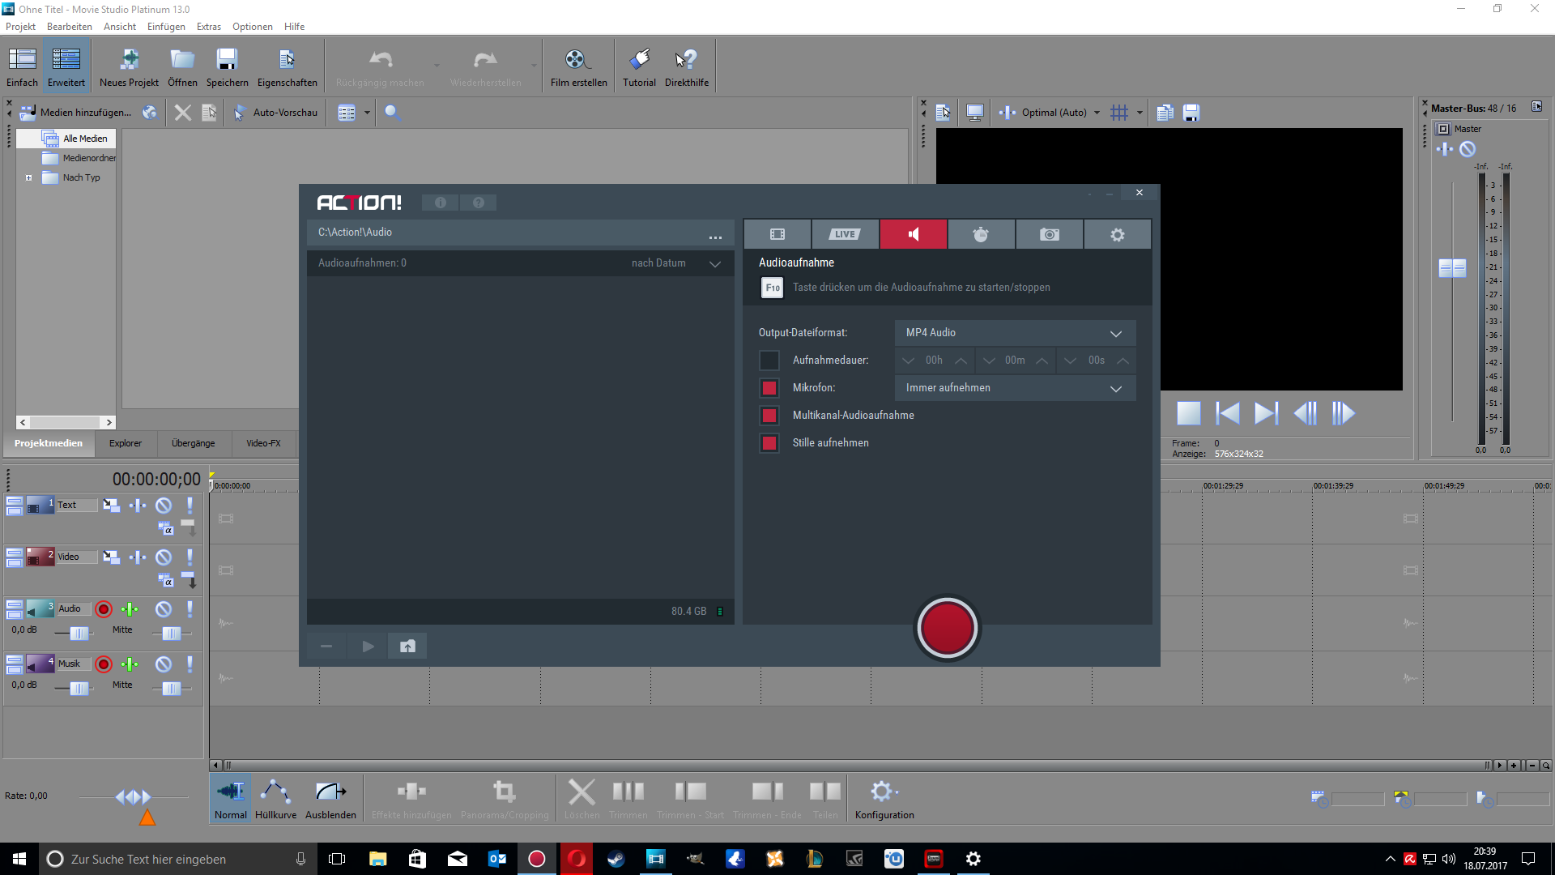Select audio recording tab in Action!
The width and height of the screenshot is (1555, 875).
[914, 234]
